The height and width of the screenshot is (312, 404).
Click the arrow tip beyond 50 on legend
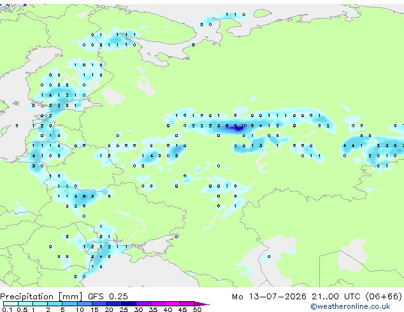202,304
